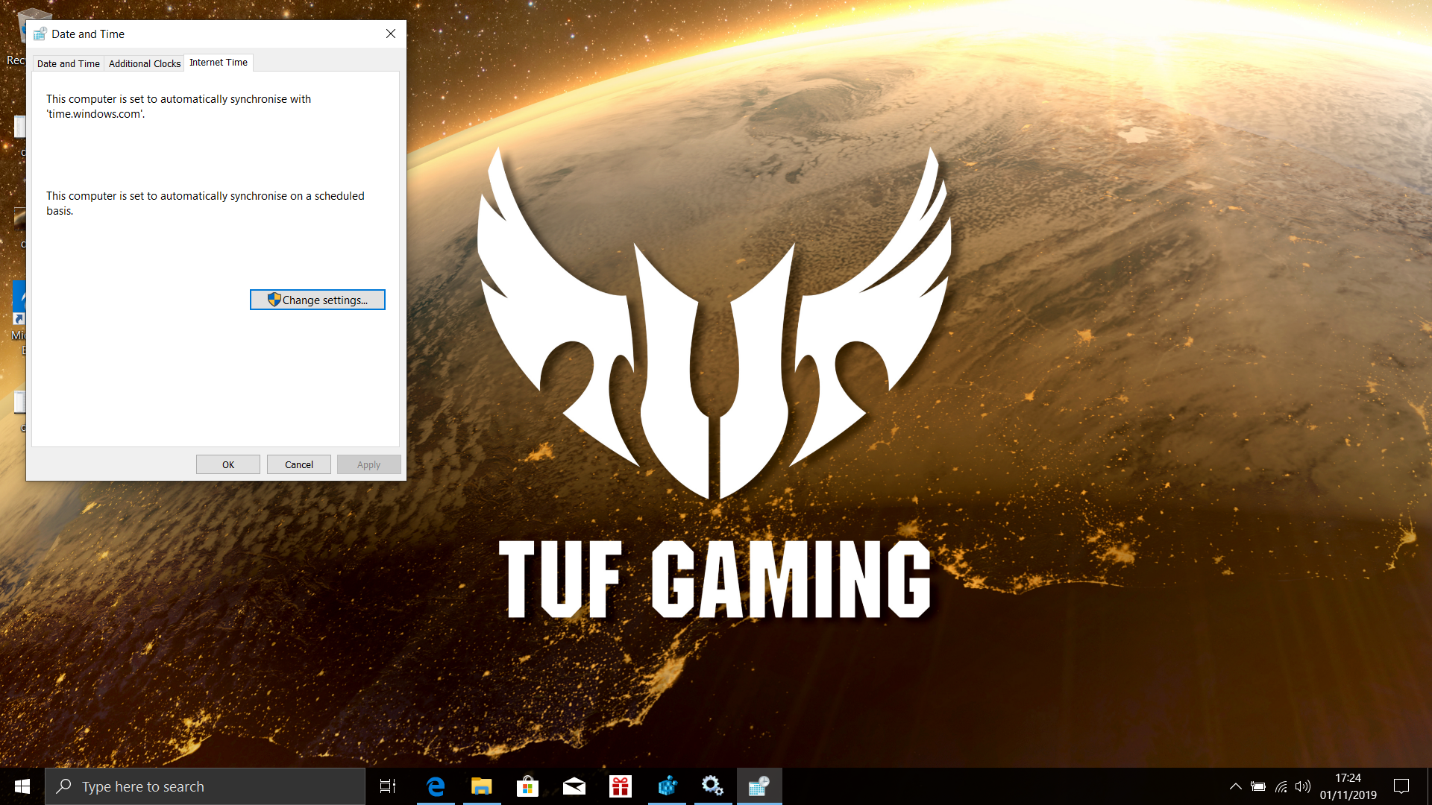This screenshot has height=805, width=1432.
Task: Open the Mail app on taskbar
Action: [574, 786]
